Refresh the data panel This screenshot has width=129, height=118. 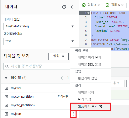pos(64,7)
